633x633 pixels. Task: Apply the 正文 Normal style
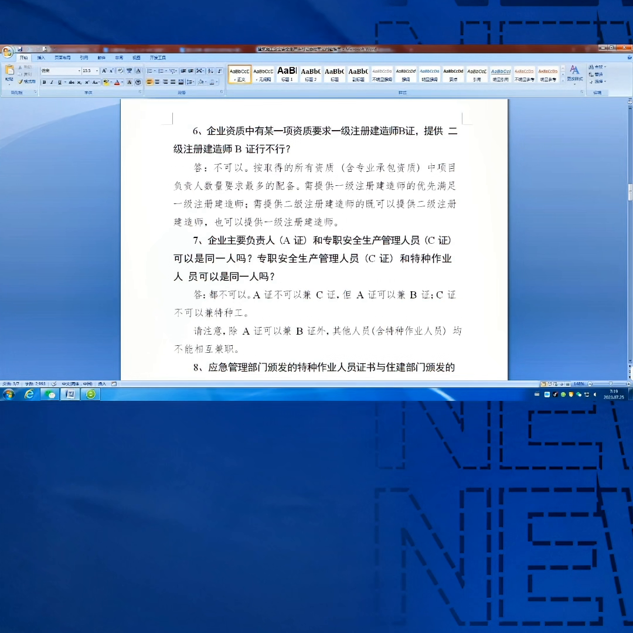pyautogui.click(x=239, y=74)
